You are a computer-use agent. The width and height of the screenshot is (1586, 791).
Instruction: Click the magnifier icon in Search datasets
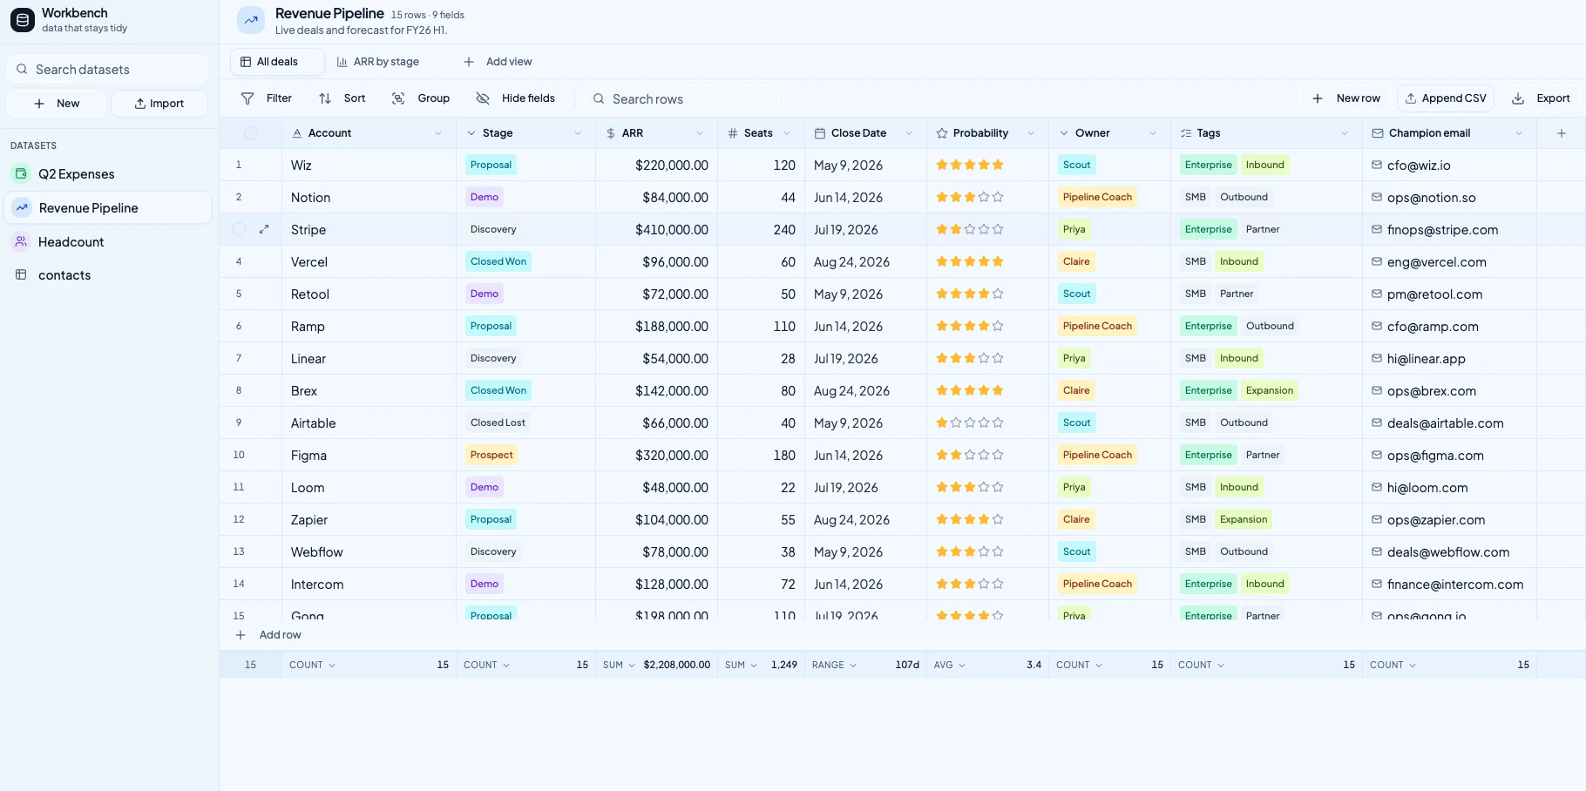22,69
